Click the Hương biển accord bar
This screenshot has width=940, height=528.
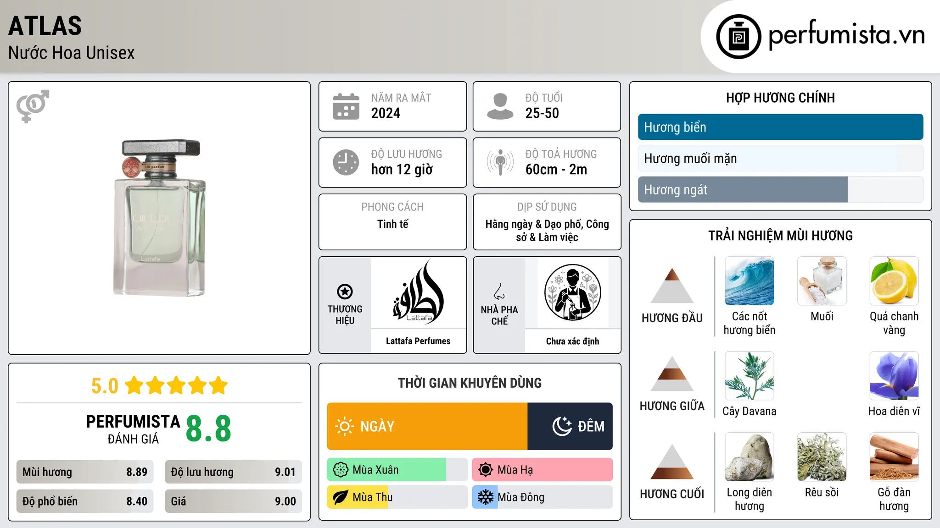[780, 127]
